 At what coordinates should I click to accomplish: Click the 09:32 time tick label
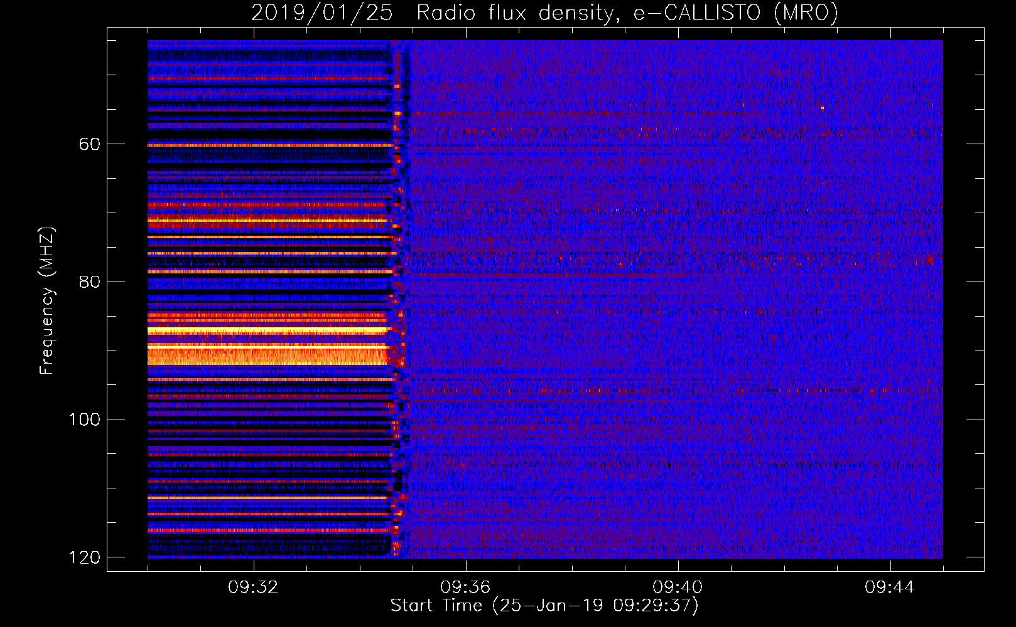click(253, 587)
